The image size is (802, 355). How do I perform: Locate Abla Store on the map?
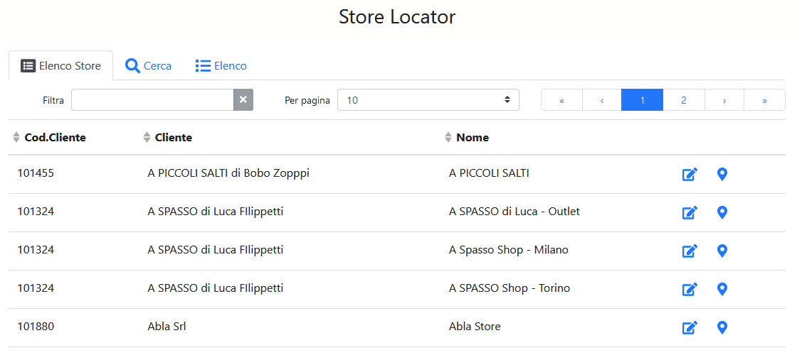722,328
